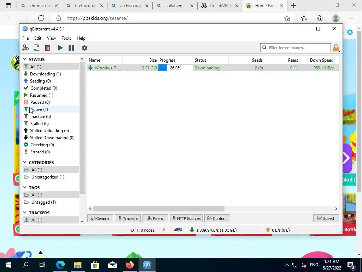This screenshot has height=272, width=362.
Task: Open the View menu
Action: tap(51, 38)
